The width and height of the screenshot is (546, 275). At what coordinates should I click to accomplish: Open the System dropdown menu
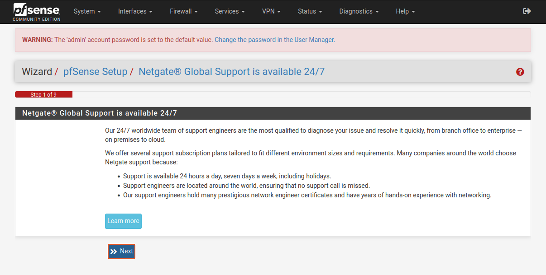[x=87, y=11]
